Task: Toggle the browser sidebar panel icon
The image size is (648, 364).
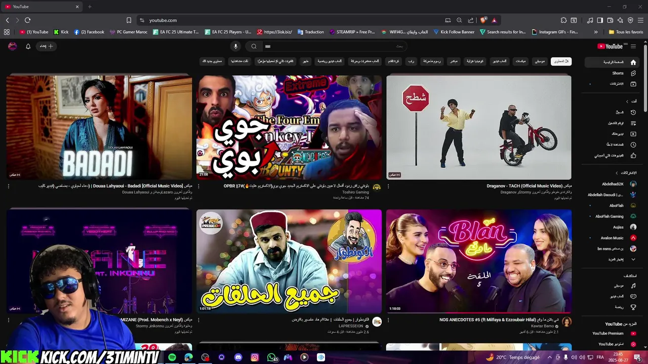Action: coord(600,20)
